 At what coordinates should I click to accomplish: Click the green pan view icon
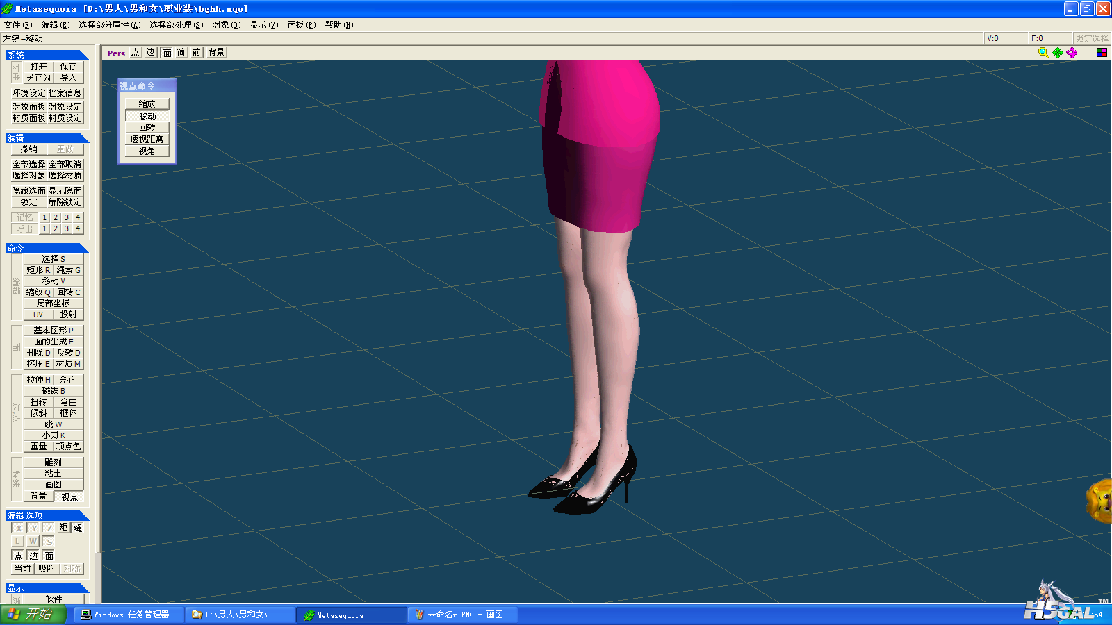pos(1058,52)
